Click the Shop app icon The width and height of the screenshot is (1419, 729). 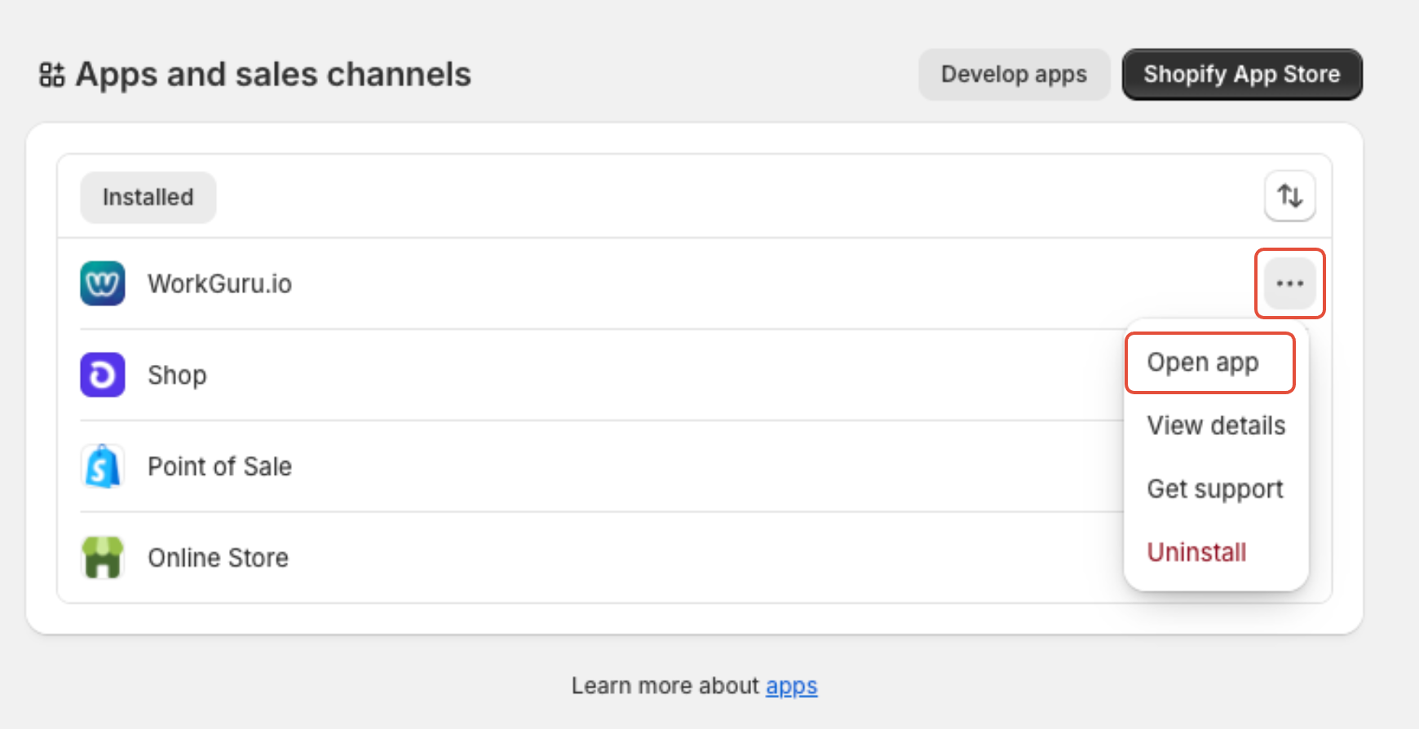(103, 375)
